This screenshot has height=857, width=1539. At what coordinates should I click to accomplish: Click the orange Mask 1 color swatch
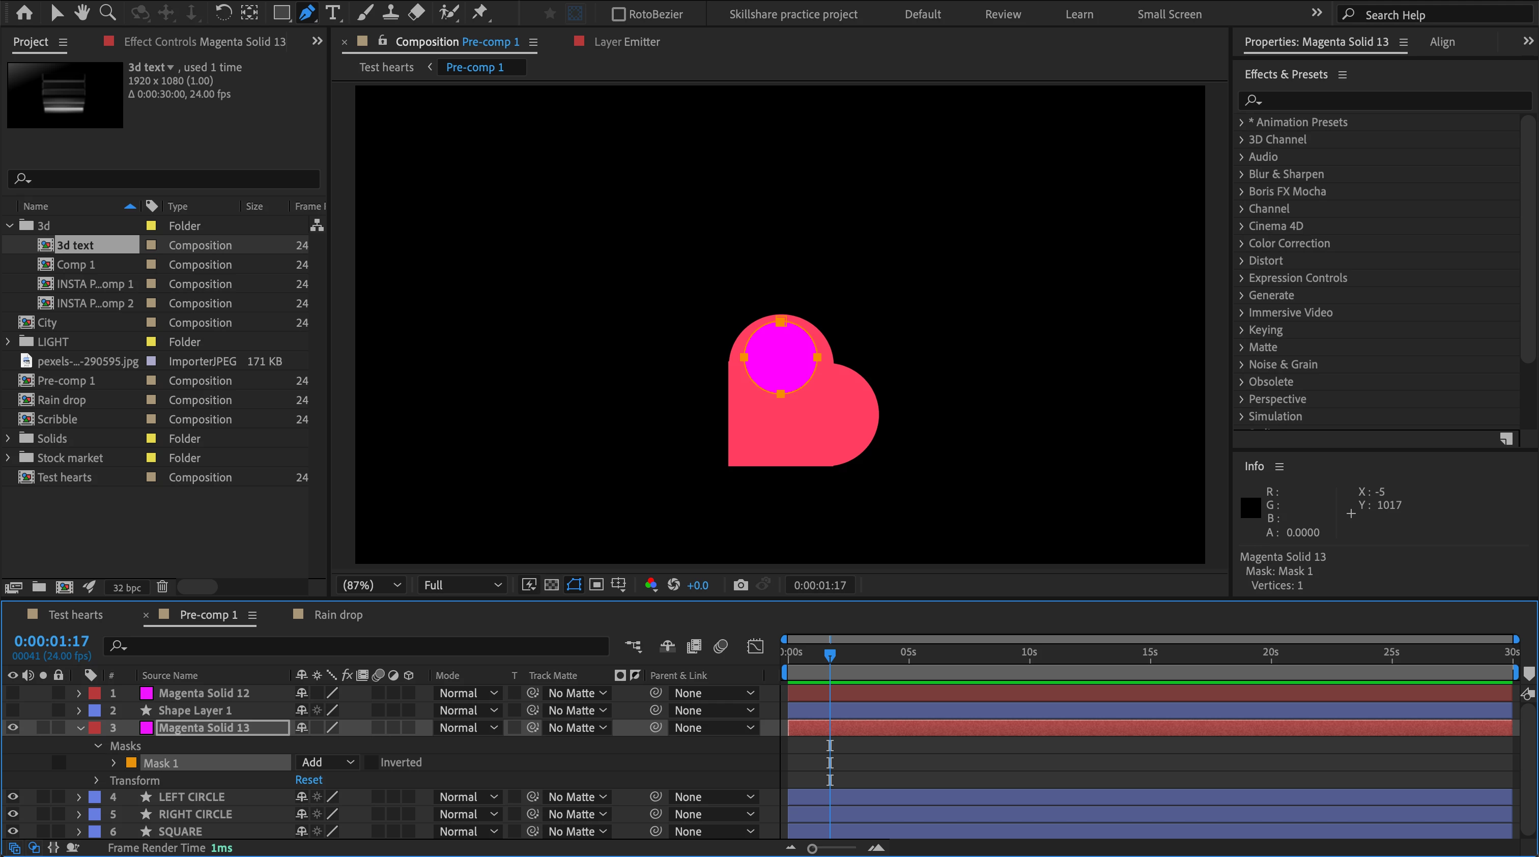pos(131,763)
